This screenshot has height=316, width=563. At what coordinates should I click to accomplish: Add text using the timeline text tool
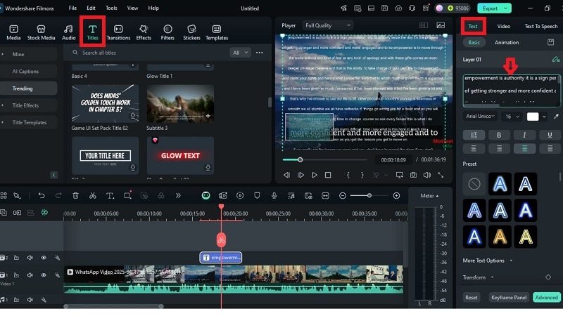110,195
